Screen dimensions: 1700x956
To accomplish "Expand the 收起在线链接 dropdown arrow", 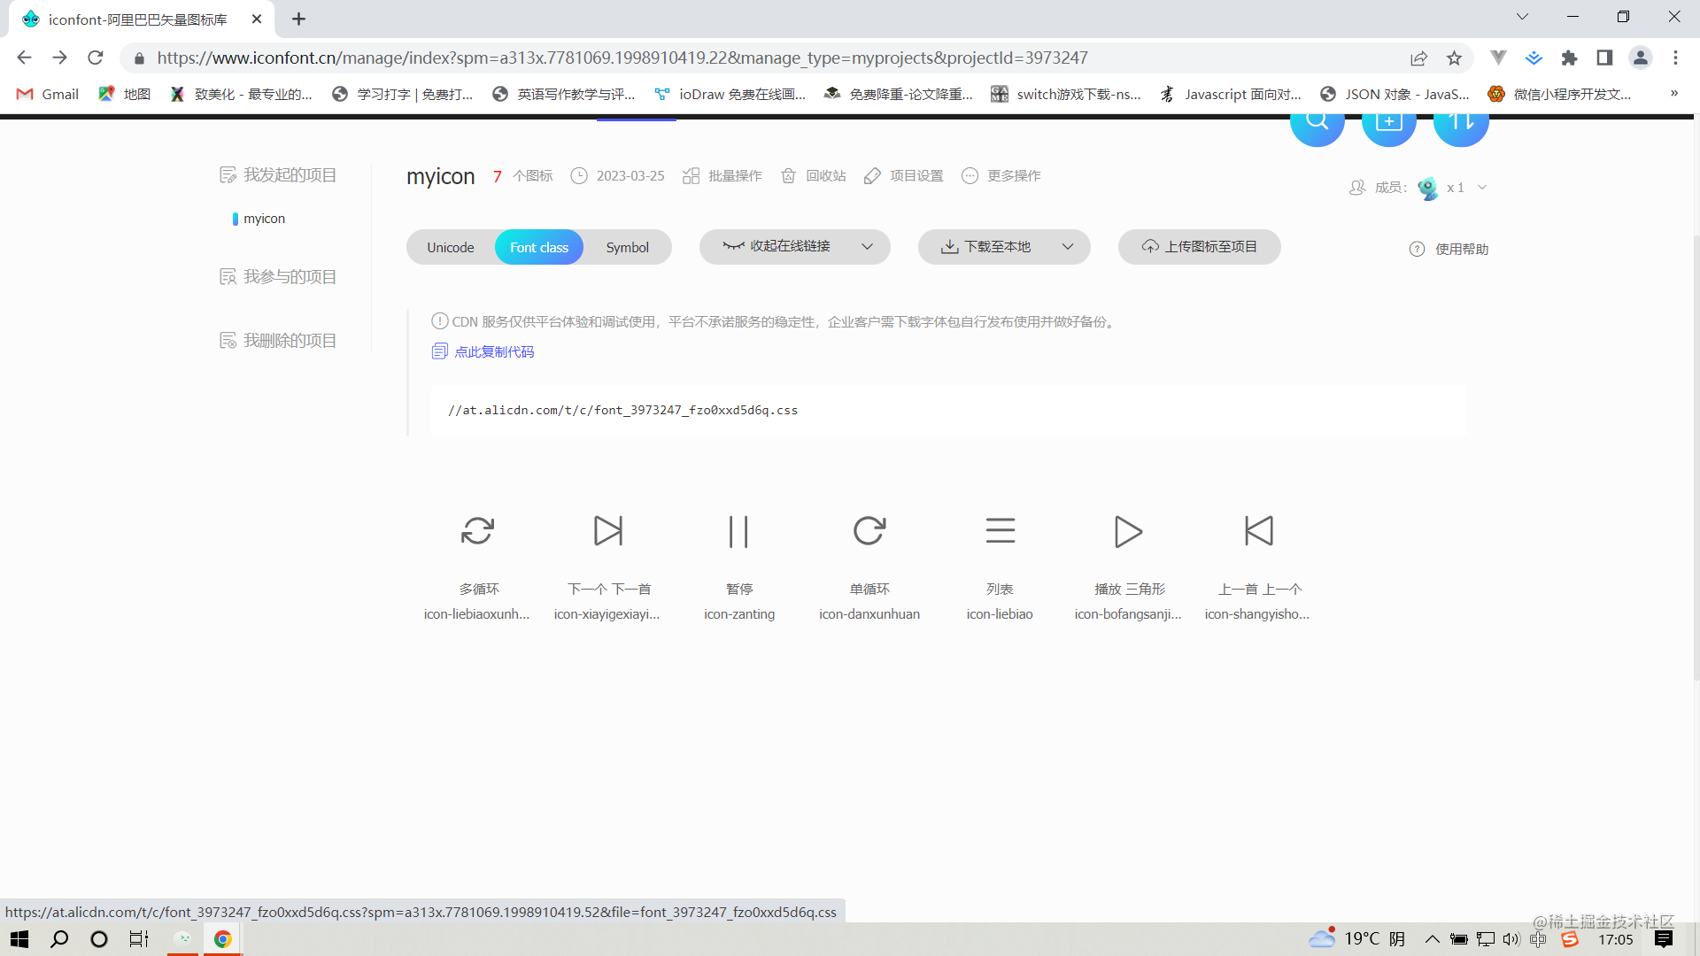I will [x=868, y=247].
